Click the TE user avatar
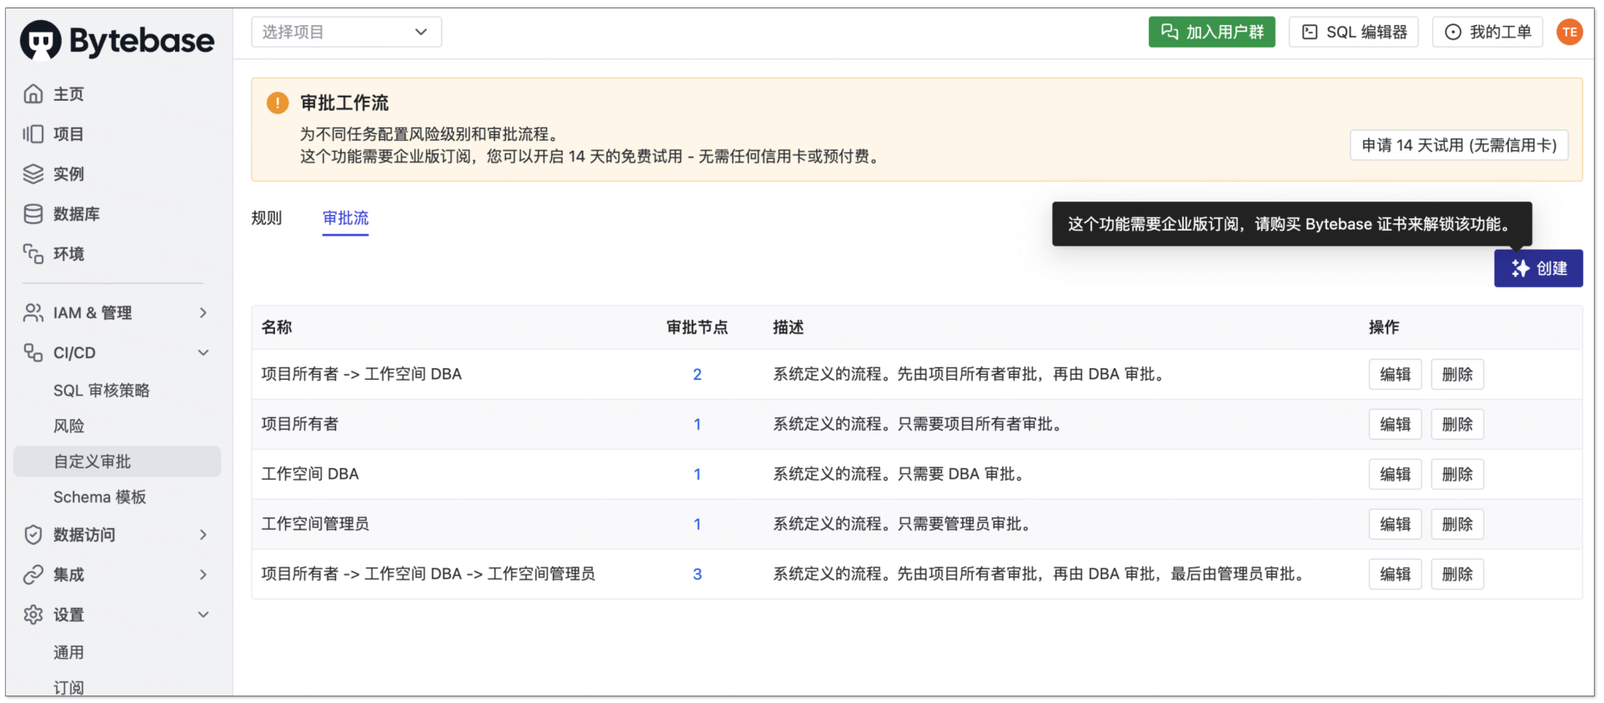 tap(1569, 32)
